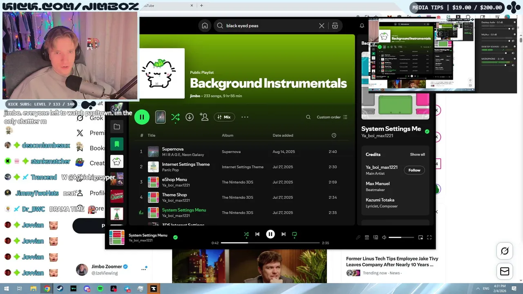Open Steam from the taskbar

pos(60,289)
